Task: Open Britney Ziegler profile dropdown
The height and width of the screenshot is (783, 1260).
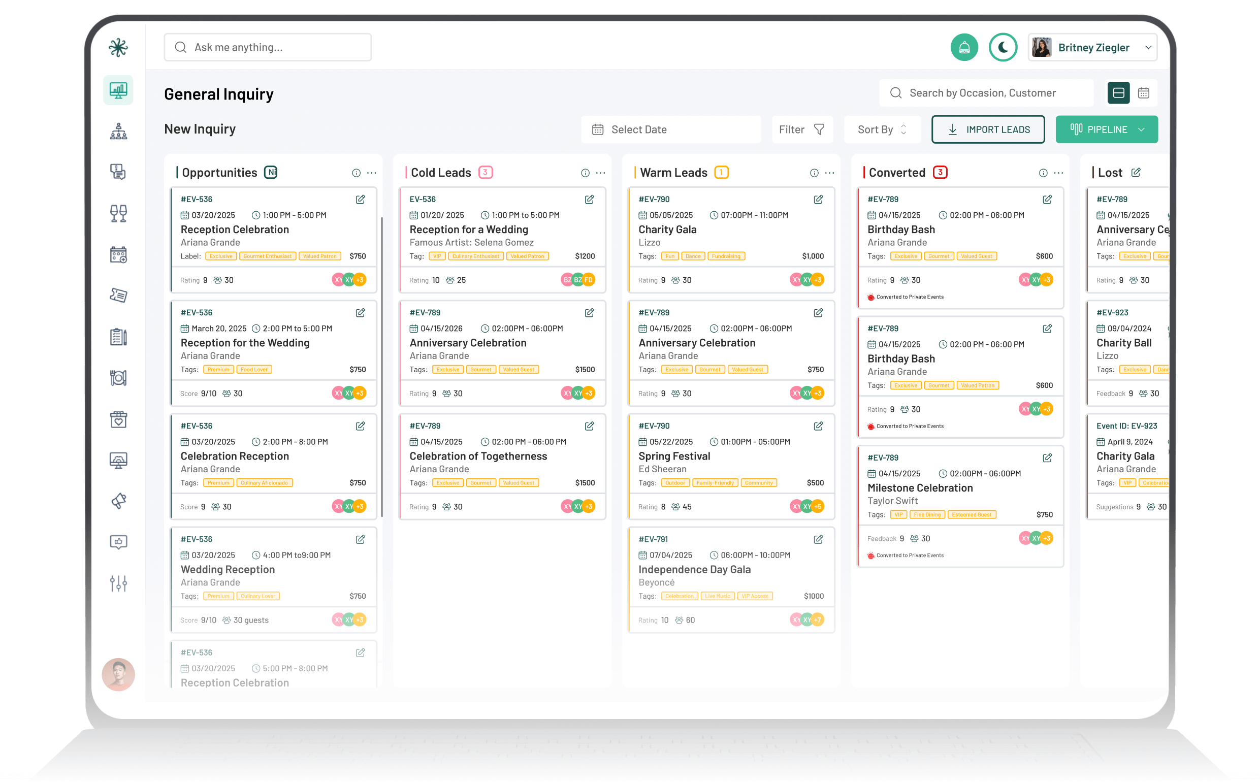Action: [x=1092, y=48]
